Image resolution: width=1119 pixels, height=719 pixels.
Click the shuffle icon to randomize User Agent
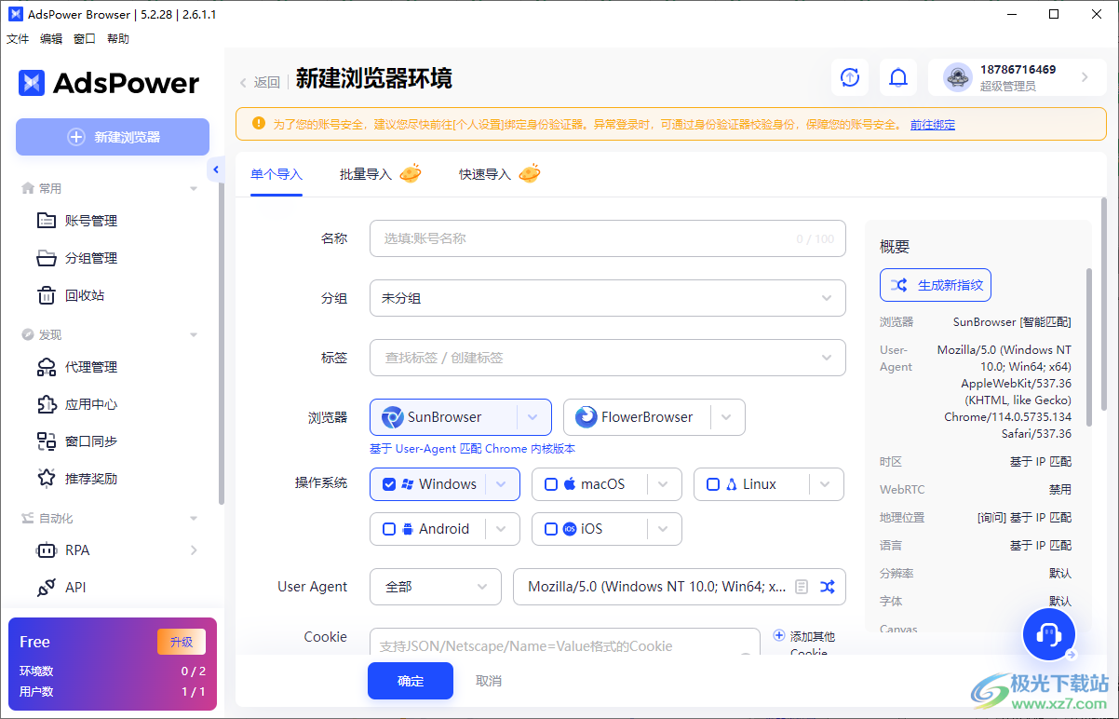[827, 587]
